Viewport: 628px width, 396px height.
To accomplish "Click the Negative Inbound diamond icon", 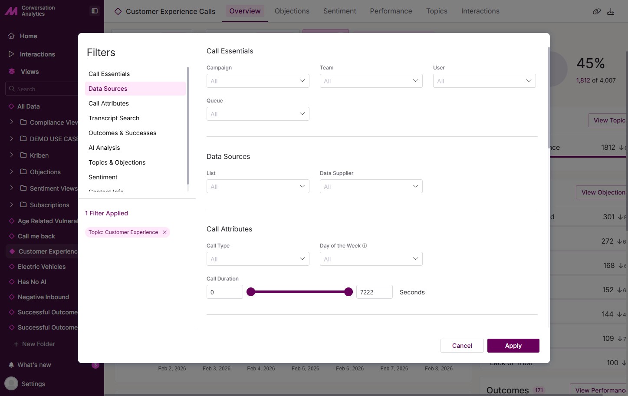I will 12,297.
